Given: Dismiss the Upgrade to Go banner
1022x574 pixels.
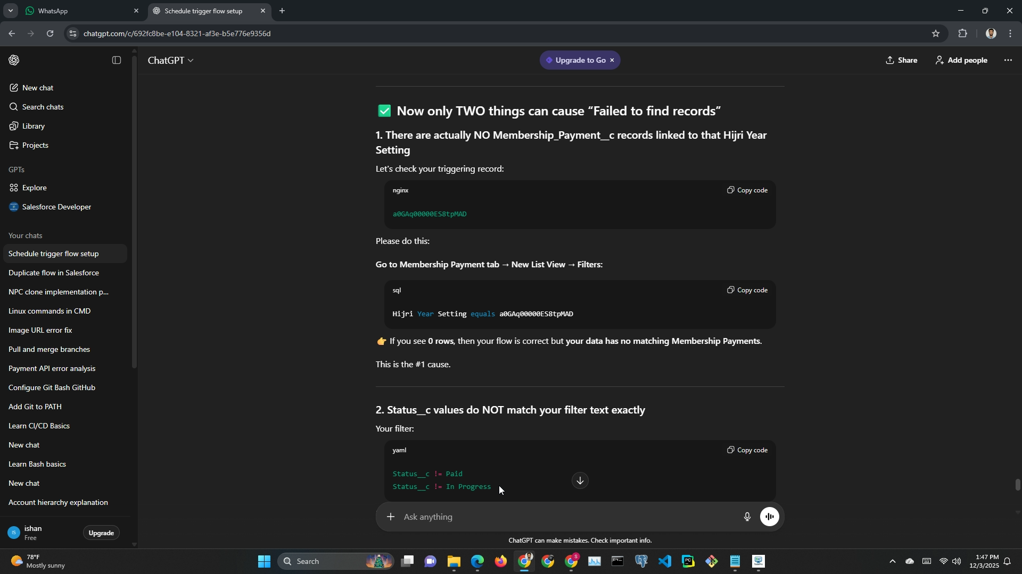Looking at the screenshot, I should tap(612, 60).
